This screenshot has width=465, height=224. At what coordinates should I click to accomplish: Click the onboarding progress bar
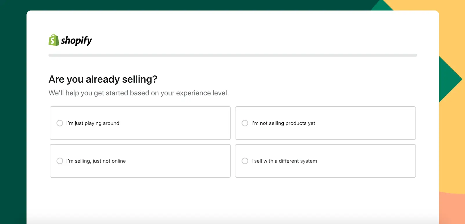click(x=233, y=55)
